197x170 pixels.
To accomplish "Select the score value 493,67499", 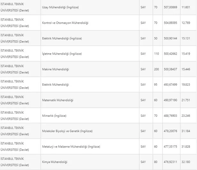I will pos(169,85).
